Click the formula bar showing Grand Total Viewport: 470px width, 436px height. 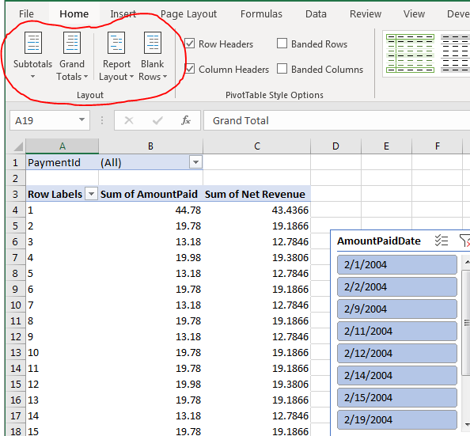336,120
